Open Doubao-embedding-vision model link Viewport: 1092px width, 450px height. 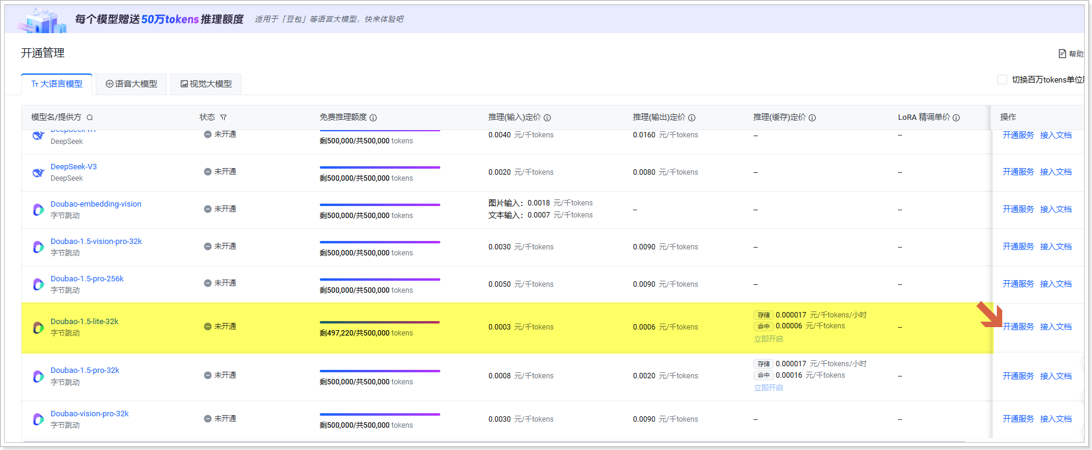tap(96, 204)
